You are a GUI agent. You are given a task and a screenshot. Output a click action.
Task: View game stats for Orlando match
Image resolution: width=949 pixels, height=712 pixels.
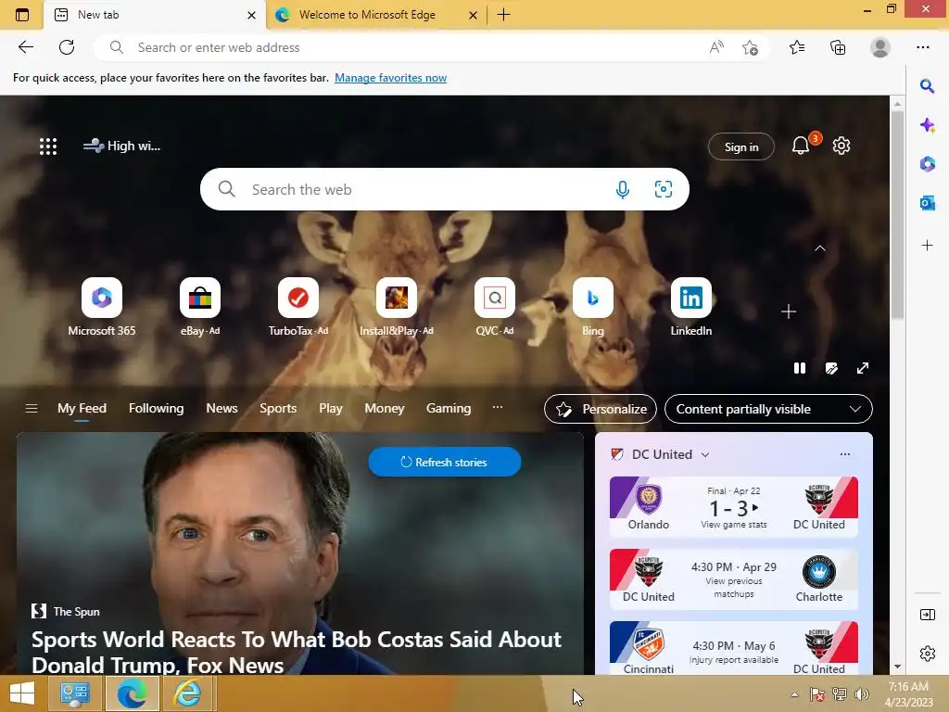[734, 525]
